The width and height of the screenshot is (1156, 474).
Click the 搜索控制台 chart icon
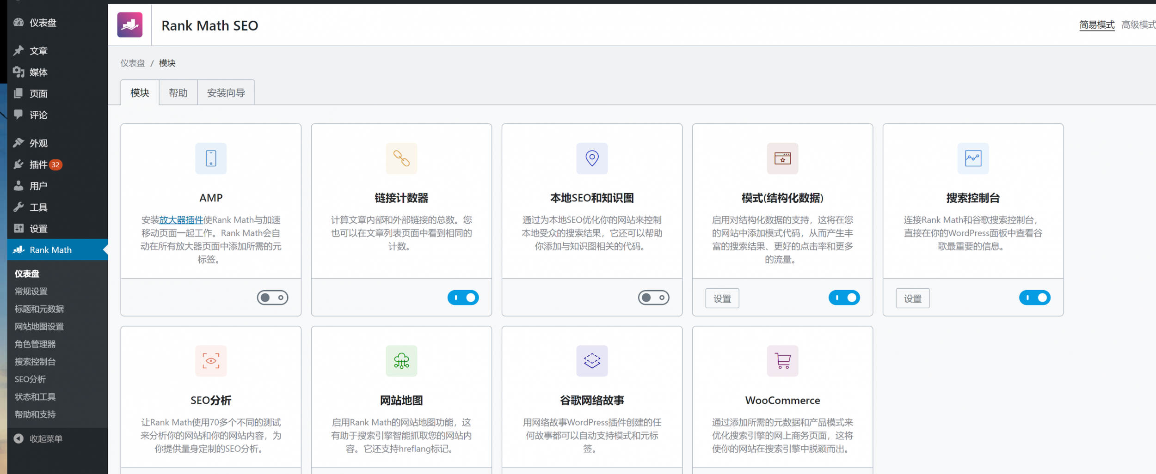point(973,158)
